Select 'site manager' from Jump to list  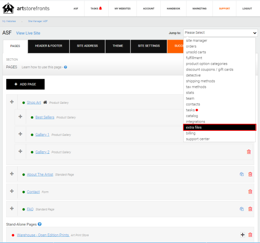click(219, 40)
